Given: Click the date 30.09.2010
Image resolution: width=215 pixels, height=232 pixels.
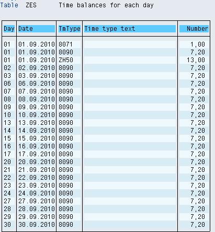Looking at the screenshot, I should click(x=37, y=225).
